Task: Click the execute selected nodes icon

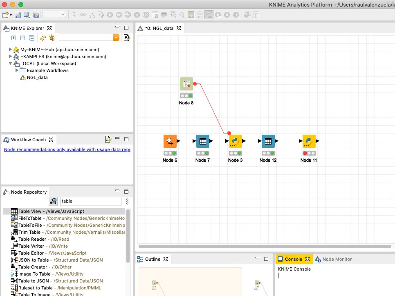Action: tap(110, 15)
